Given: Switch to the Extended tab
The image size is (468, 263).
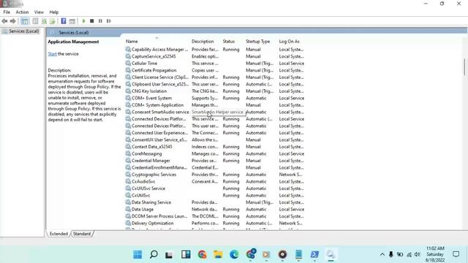Looking at the screenshot, I should (x=58, y=234).
